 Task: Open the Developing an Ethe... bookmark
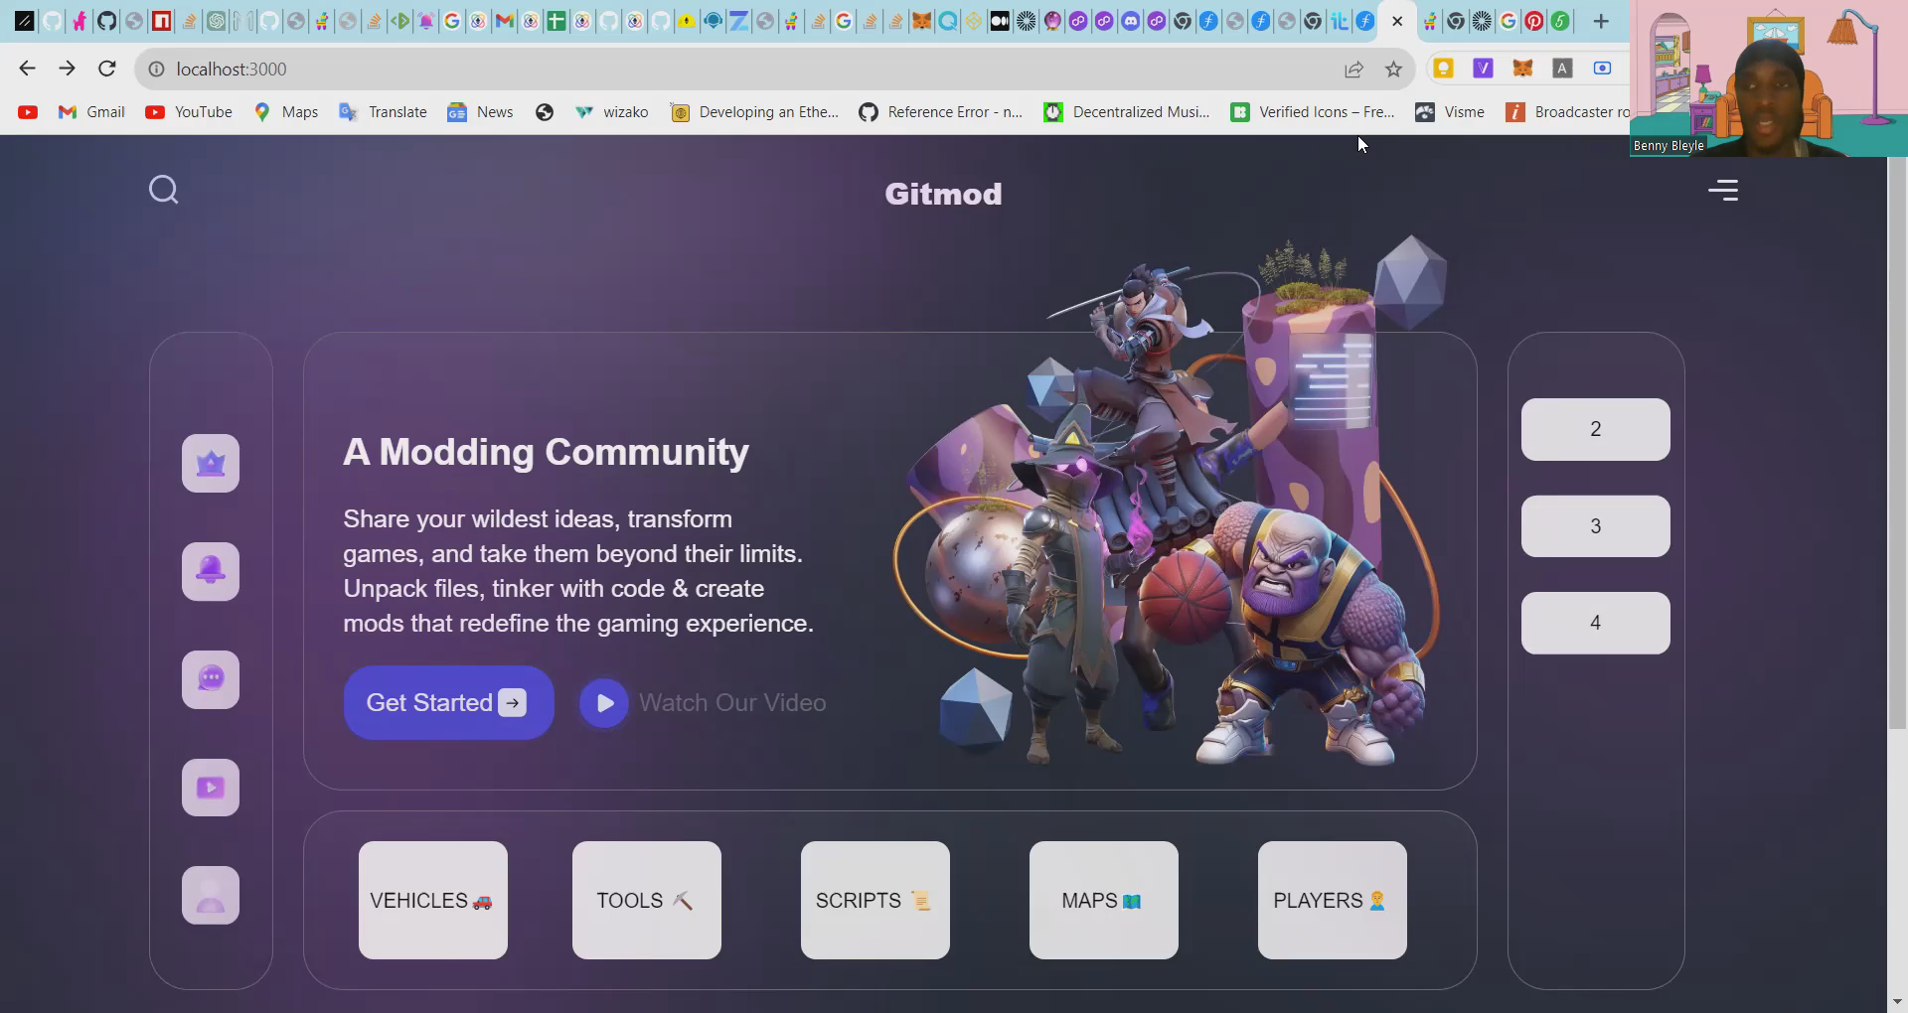pos(754,112)
